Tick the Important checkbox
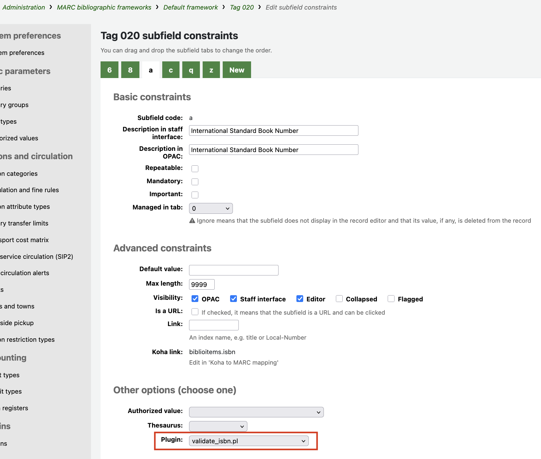Viewport: 541px width, 459px height. [195, 195]
